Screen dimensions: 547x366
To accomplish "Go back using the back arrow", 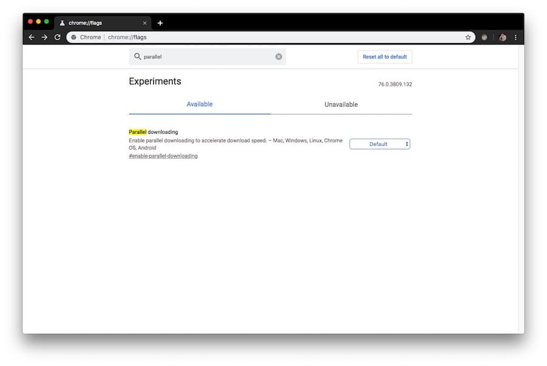I will pos(32,37).
